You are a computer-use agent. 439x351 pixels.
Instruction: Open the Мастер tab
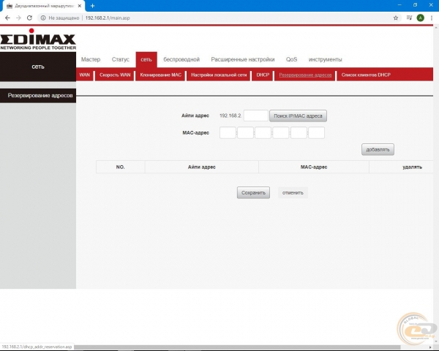91,59
